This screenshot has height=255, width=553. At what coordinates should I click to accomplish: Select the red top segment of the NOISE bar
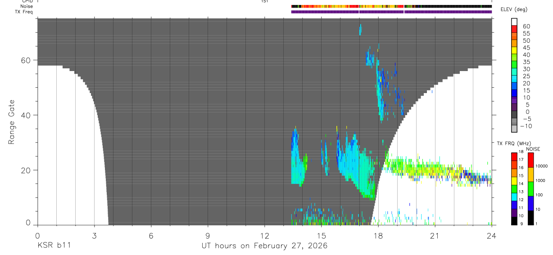(530, 160)
